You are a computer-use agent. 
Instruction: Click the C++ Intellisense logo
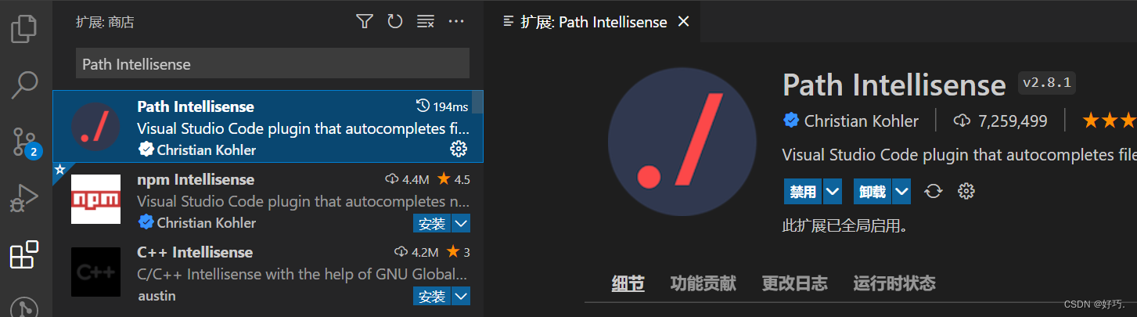95,272
